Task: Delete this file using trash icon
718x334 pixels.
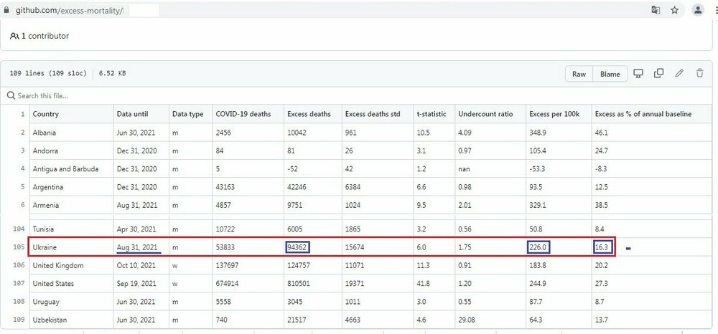Action: [699, 74]
